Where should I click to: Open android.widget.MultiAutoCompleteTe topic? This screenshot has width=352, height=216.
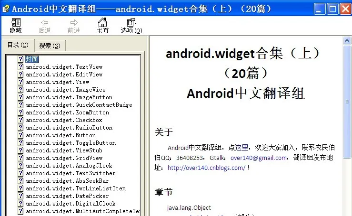(x=82, y=211)
